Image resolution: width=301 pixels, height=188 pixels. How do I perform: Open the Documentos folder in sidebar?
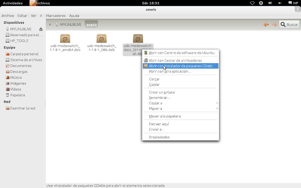pos(18,66)
